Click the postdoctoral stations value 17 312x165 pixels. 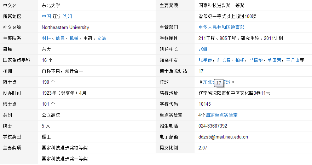(x=201, y=71)
